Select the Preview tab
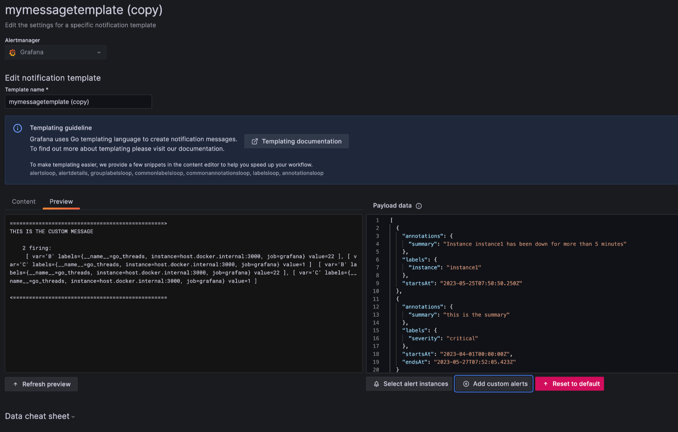This screenshot has width=678, height=432. 61,201
